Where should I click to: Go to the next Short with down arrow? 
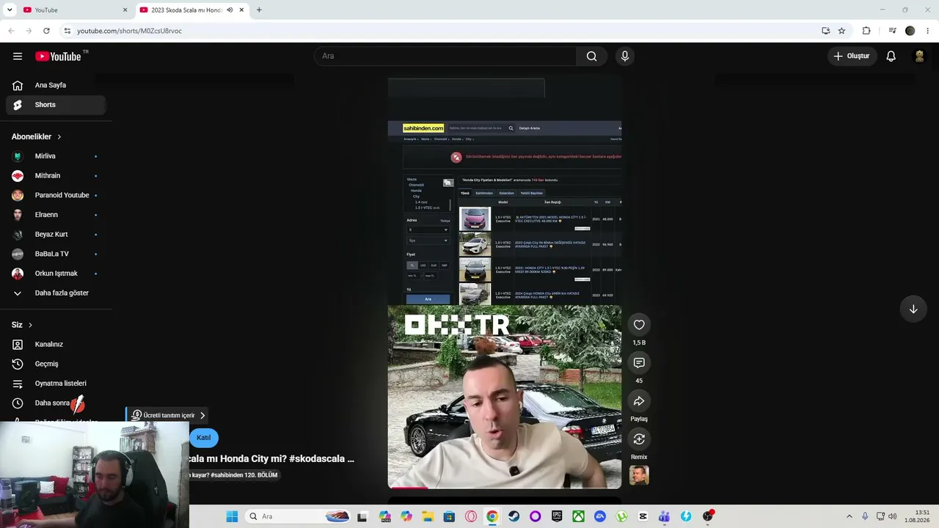[913, 309]
